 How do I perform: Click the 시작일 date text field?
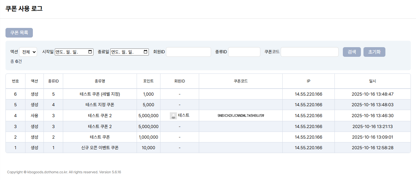pyautogui.click(x=69, y=52)
